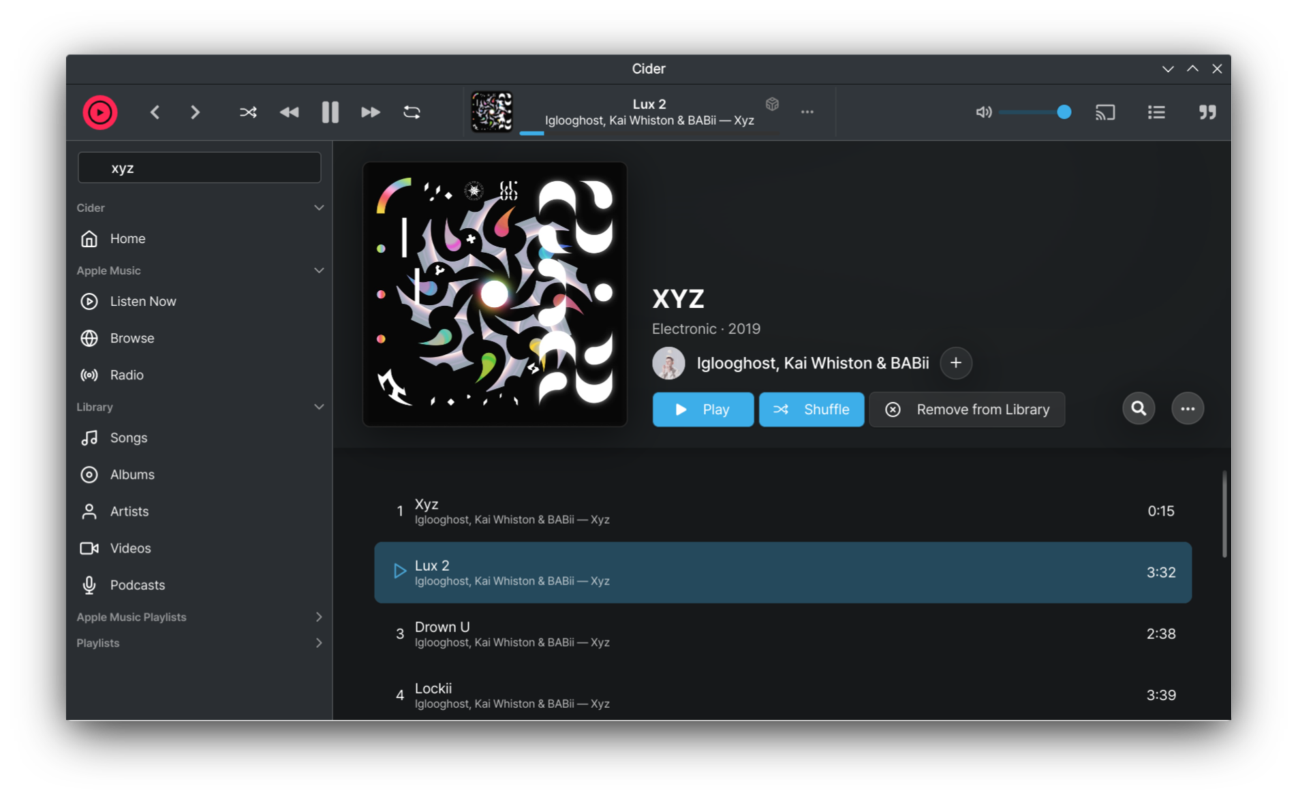The image size is (1298, 799).
Task: Remove XYZ from Library
Action: pyautogui.click(x=967, y=409)
